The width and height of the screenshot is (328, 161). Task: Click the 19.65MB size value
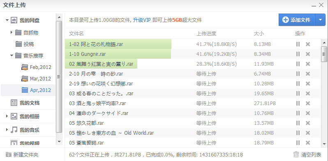coord(264,94)
